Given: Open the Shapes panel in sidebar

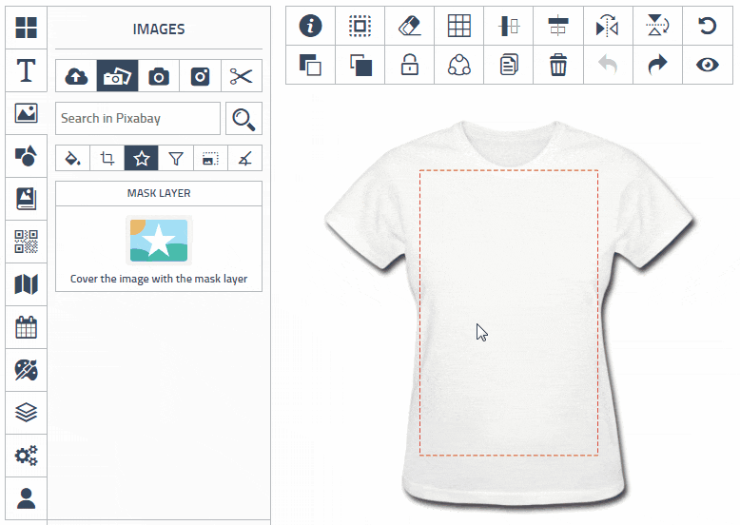Looking at the screenshot, I should pos(26,156).
